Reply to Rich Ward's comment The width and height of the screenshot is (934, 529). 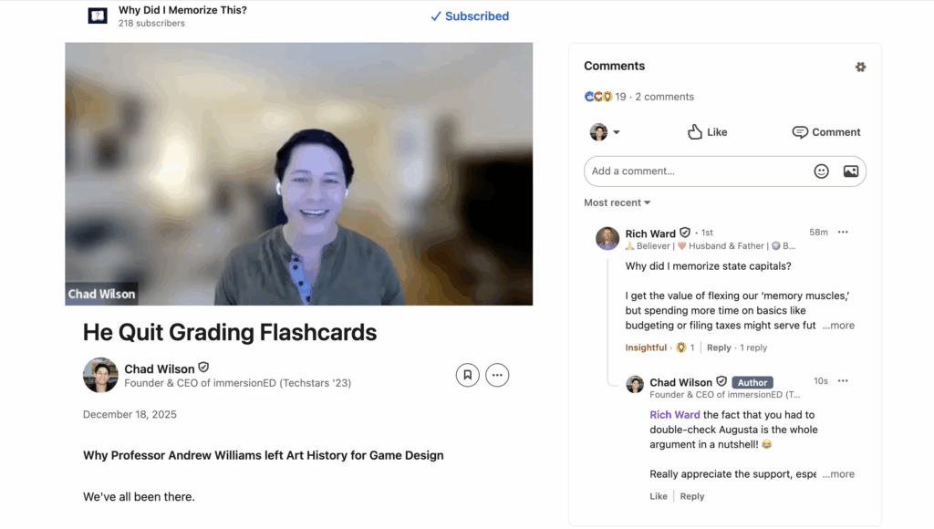(719, 347)
